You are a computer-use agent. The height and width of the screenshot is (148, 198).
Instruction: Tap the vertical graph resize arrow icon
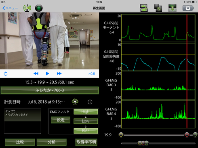pos(173,8)
